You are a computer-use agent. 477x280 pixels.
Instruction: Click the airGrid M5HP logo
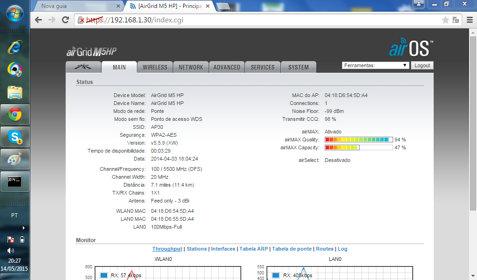(92, 52)
